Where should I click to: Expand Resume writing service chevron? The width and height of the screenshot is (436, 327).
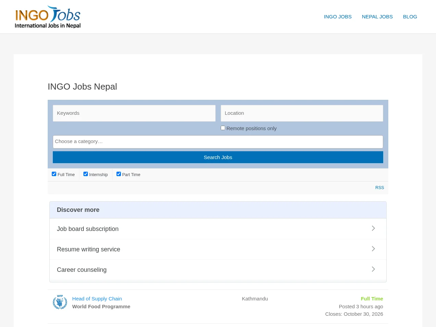click(x=373, y=249)
